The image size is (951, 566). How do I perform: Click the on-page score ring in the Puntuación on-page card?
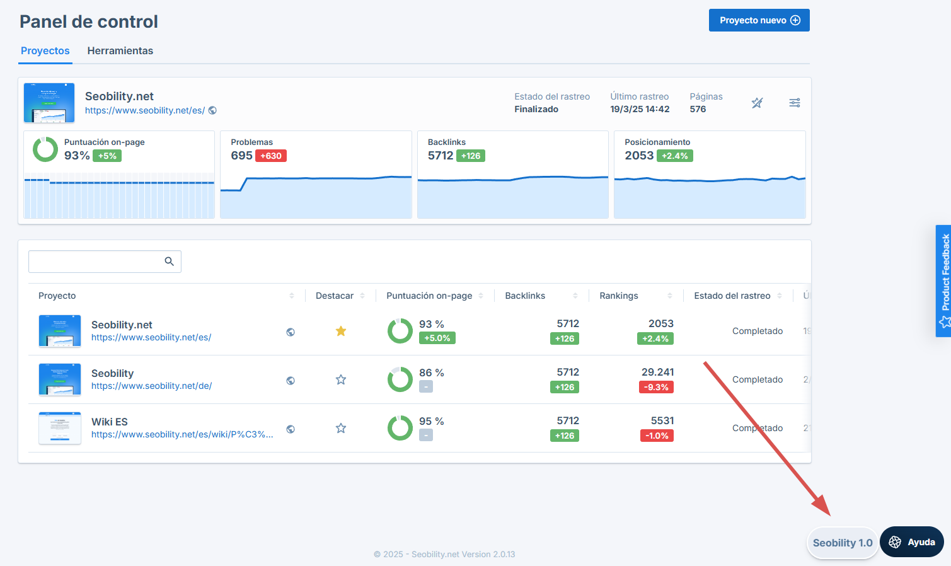pyautogui.click(x=45, y=149)
